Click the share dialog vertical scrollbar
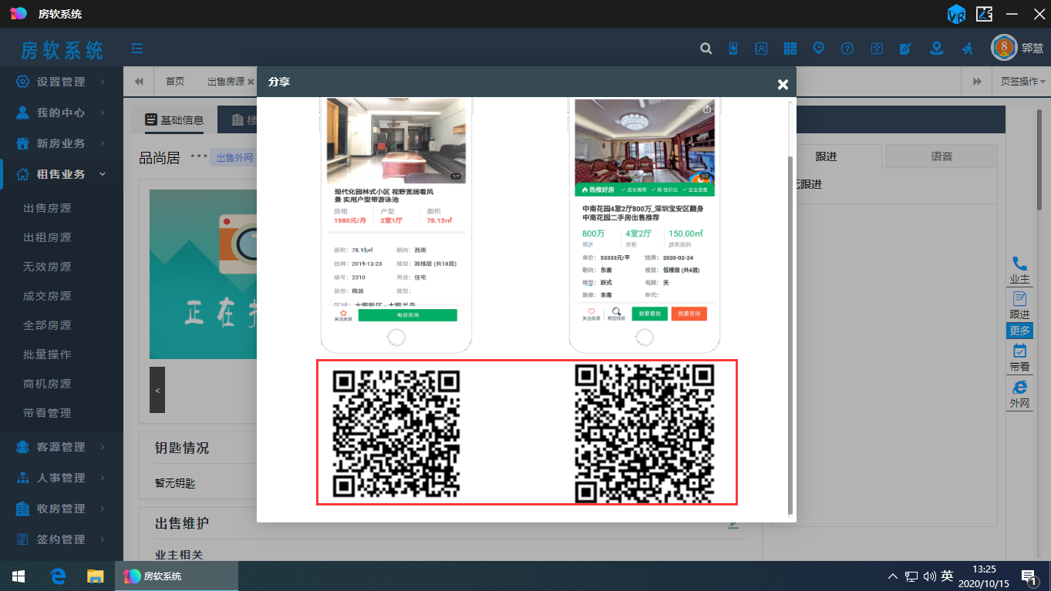Viewport: 1051px width, 591px height. [790, 334]
